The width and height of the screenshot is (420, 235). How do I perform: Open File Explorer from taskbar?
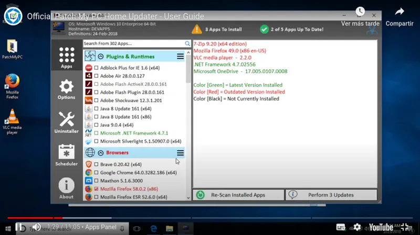[x=169, y=229]
